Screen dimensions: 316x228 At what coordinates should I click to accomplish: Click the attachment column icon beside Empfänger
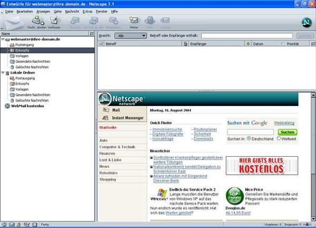coord(185,44)
